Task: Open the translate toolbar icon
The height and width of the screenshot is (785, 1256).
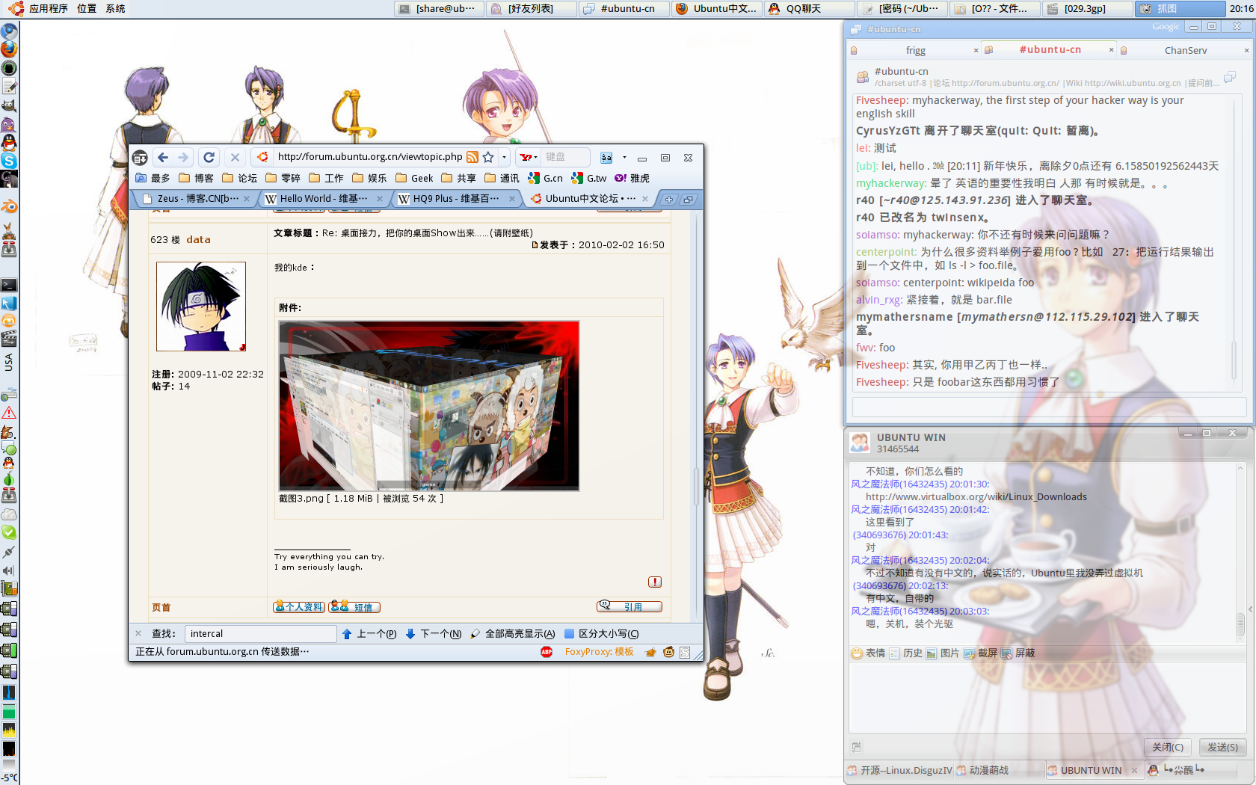Action: point(606,158)
